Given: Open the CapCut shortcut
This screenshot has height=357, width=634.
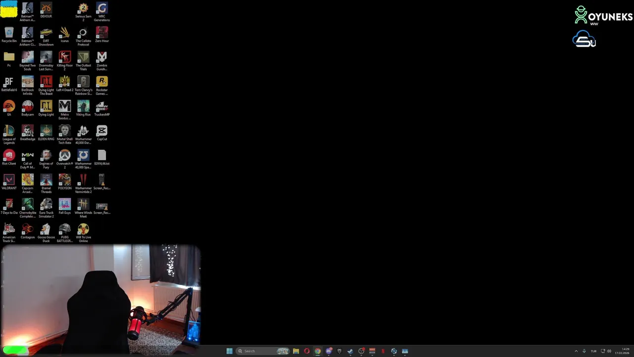Looking at the screenshot, I should coord(102,133).
